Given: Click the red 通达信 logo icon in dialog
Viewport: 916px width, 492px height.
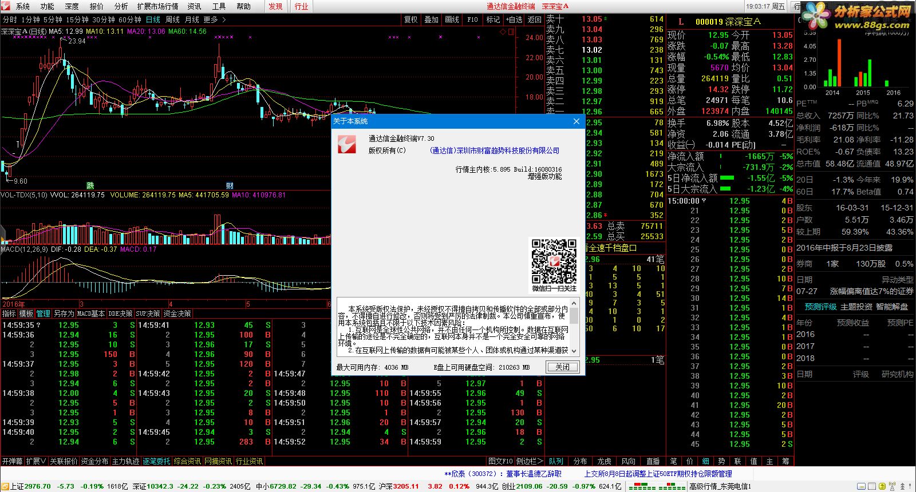Looking at the screenshot, I should tap(347, 144).
